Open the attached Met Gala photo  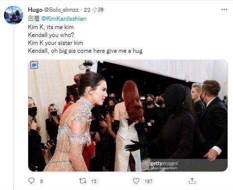coord(128,115)
